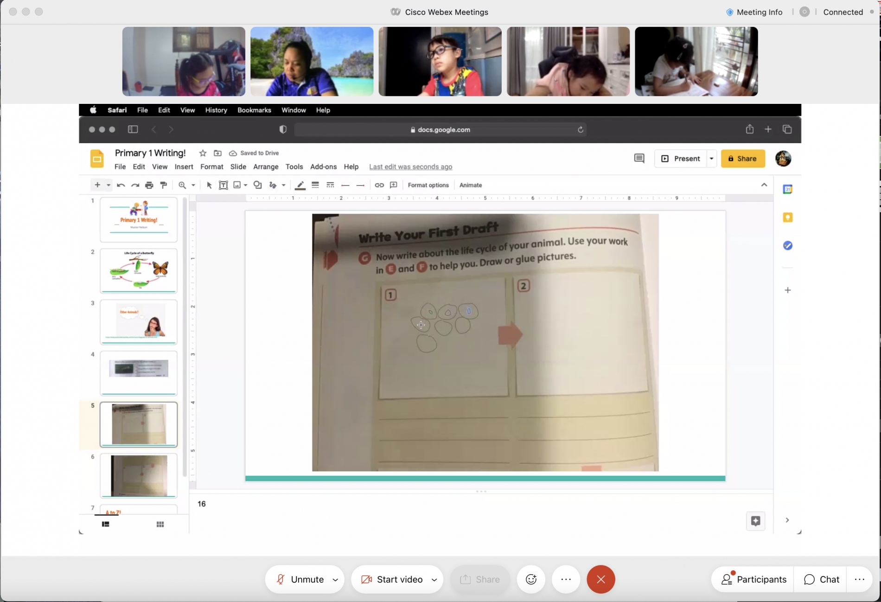881x602 pixels.
Task: Open the Start video options arrow
Action: point(434,580)
